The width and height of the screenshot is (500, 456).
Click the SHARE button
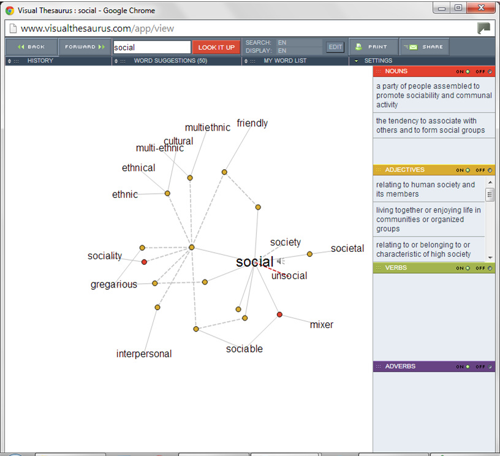pos(425,47)
